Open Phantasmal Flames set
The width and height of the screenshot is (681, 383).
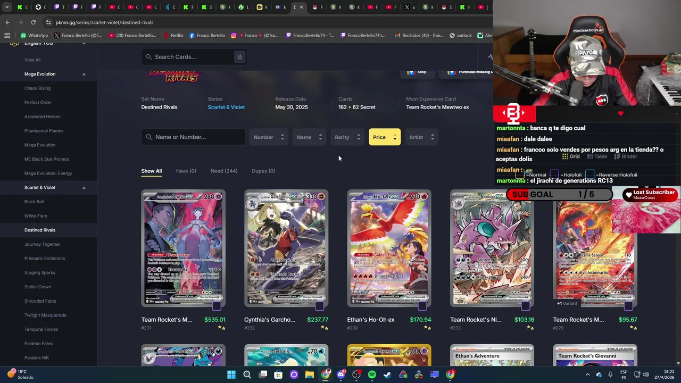point(44,131)
